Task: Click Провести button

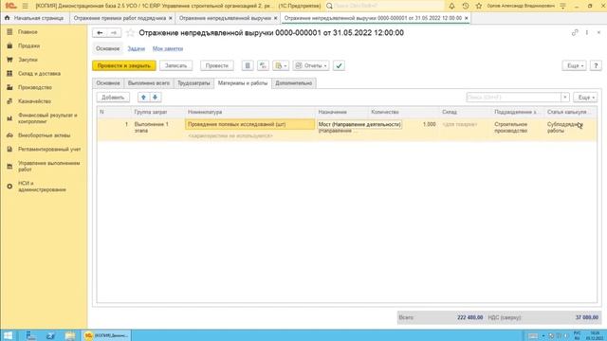Action: pyautogui.click(x=217, y=65)
